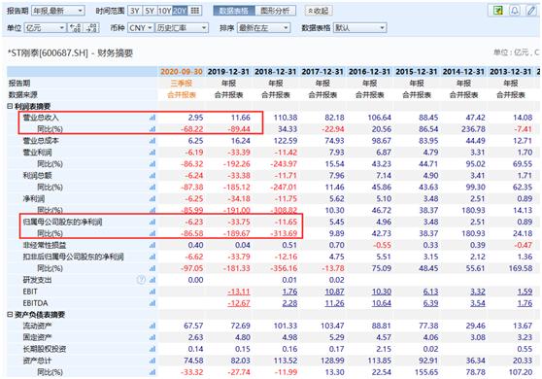The image size is (542, 379).
Task: Click the 2018-12-31 column header
Action: click(276, 72)
